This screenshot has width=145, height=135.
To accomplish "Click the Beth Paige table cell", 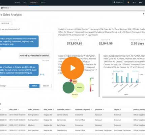I will click(x=61, y=125).
